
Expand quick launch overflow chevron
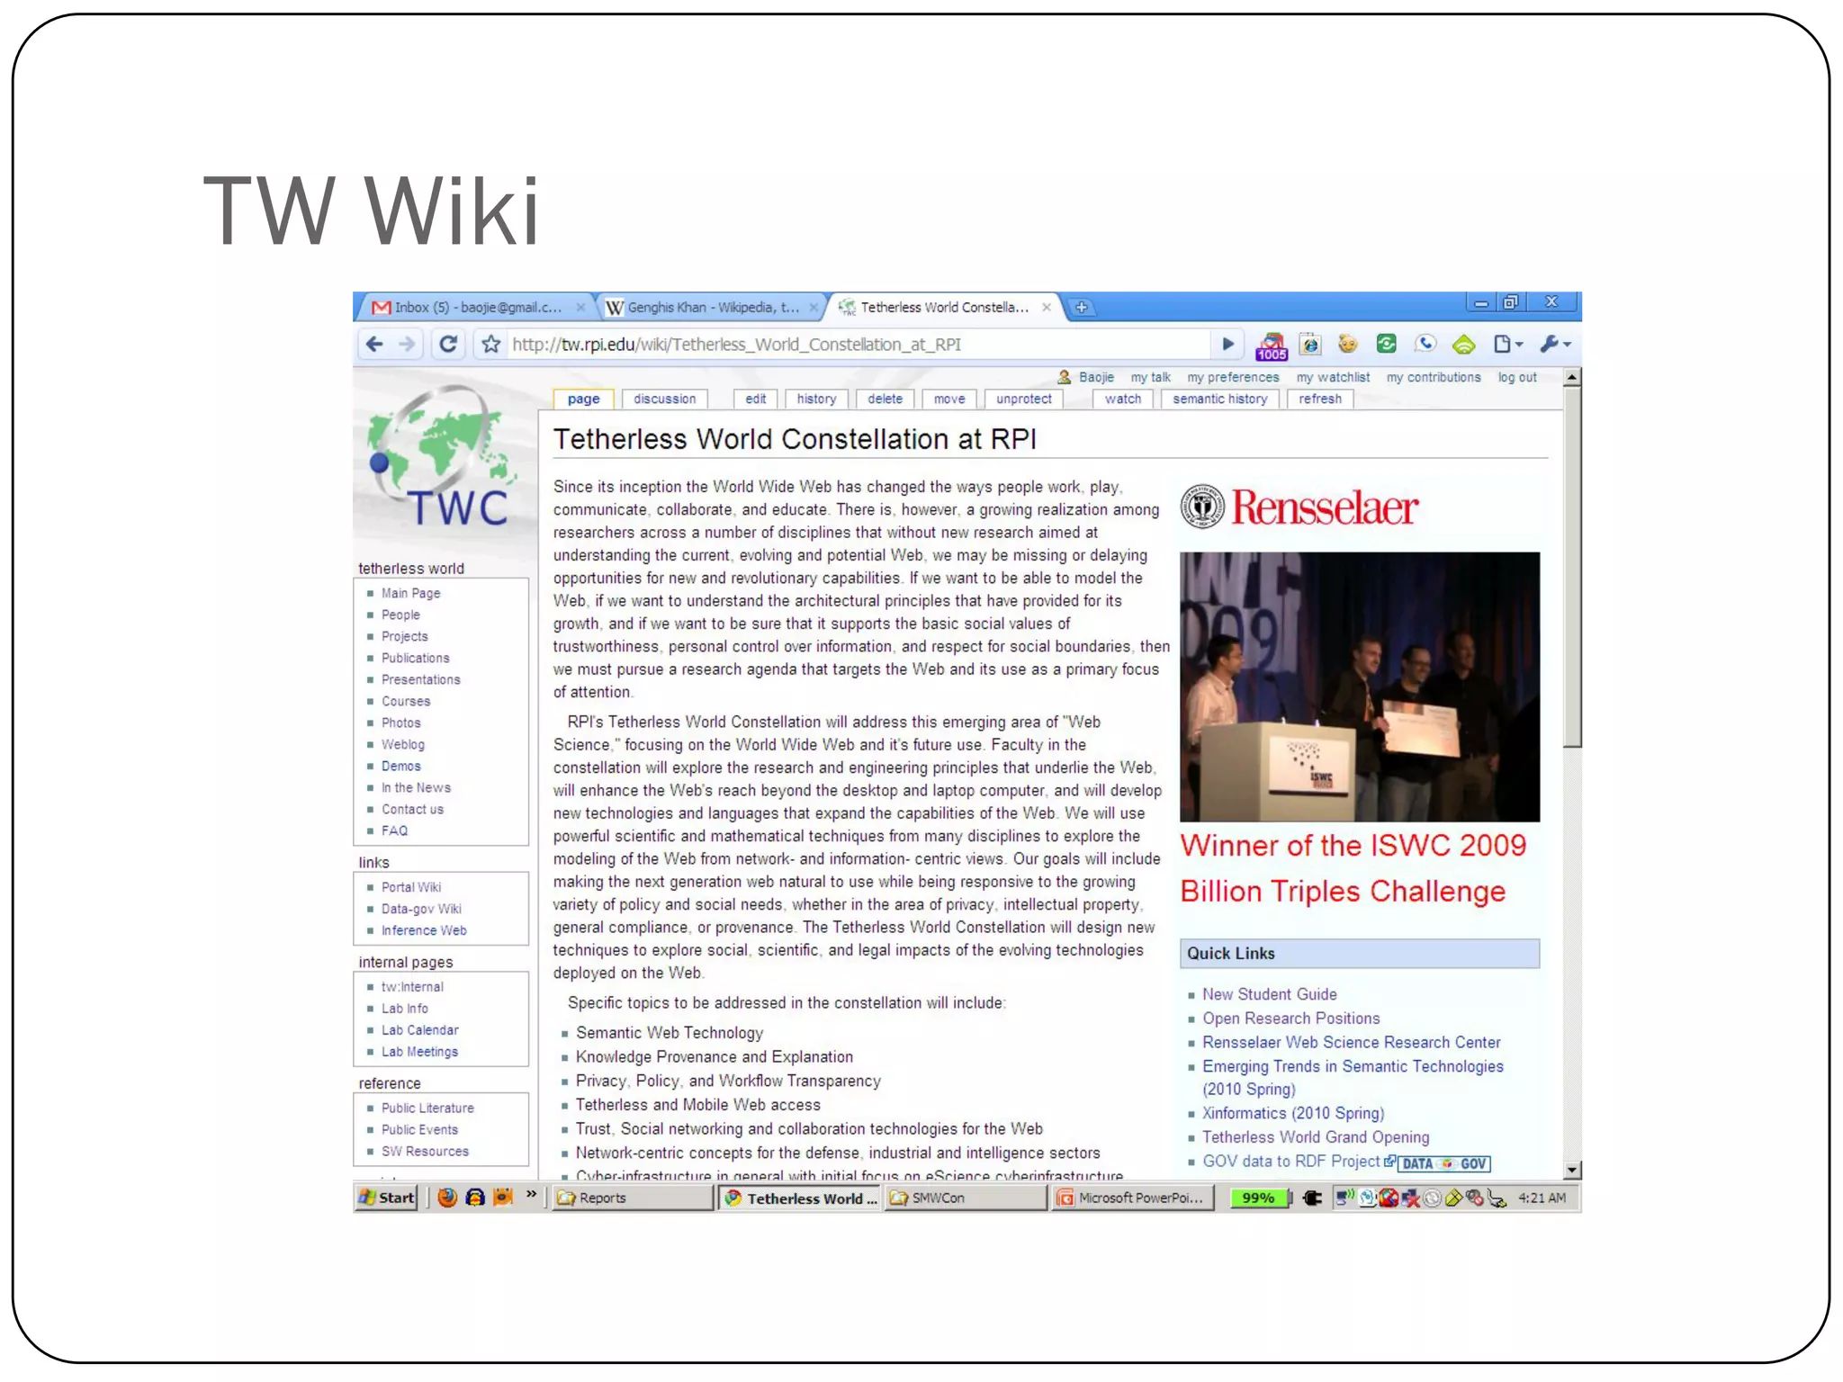tap(531, 1196)
